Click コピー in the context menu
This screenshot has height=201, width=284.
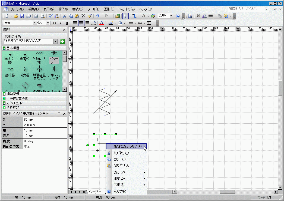[x=119, y=159]
